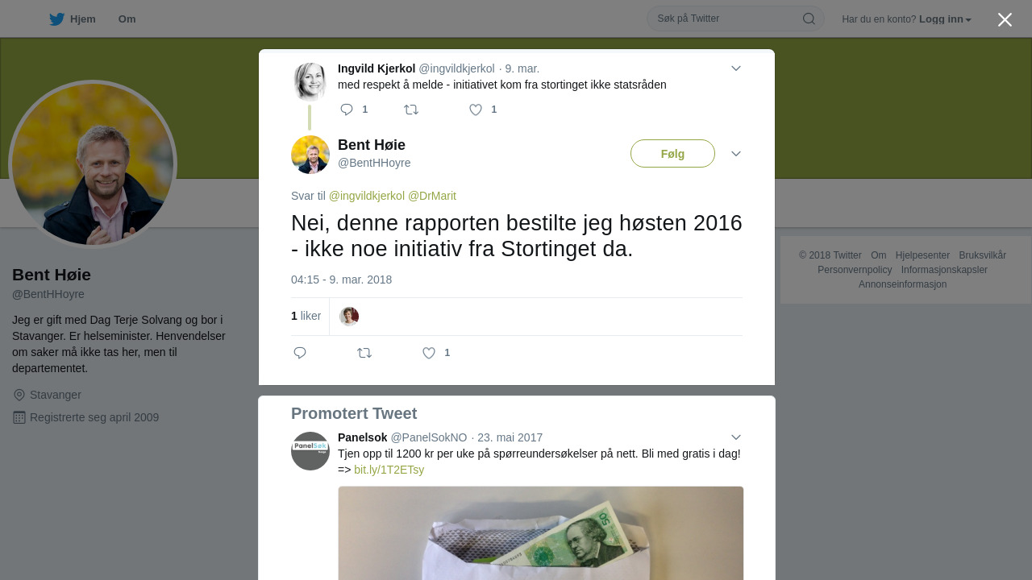Like Bent Høie's main tweet

(x=429, y=353)
